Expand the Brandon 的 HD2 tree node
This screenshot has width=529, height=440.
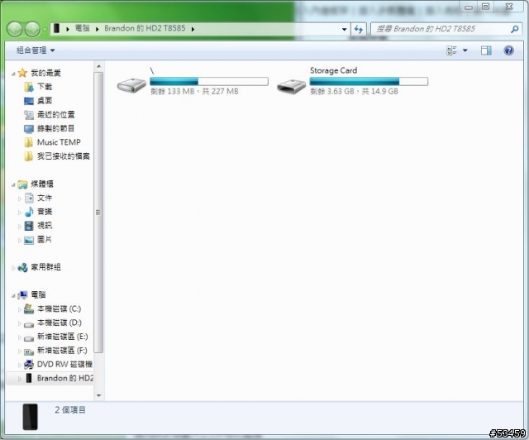tap(20, 379)
